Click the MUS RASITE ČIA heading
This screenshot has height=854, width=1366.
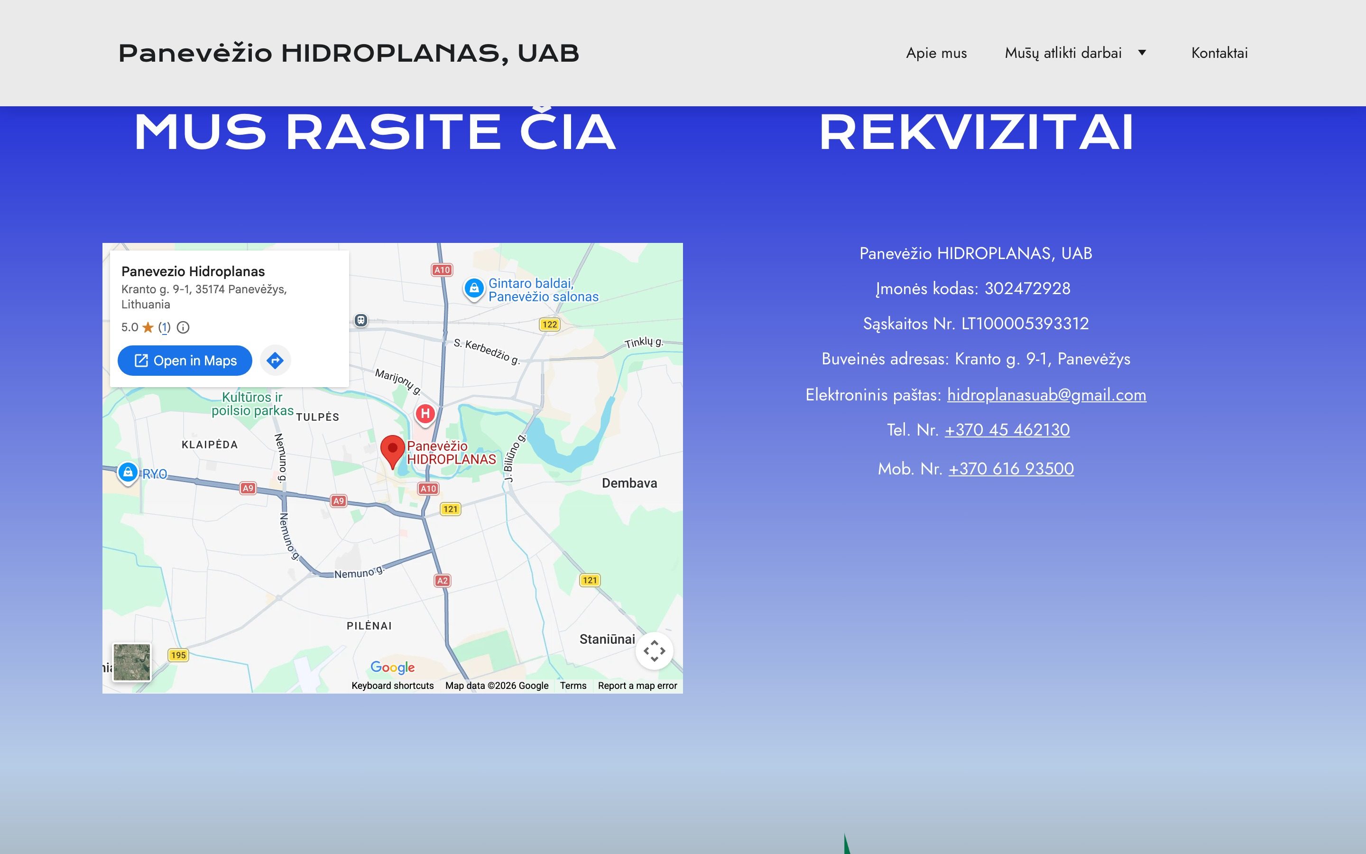(375, 131)
